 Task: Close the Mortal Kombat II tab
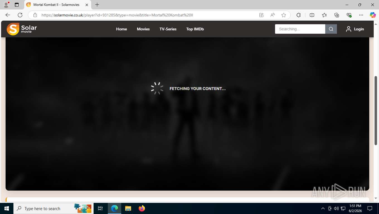pyautogui.click(x=87, y=5)
